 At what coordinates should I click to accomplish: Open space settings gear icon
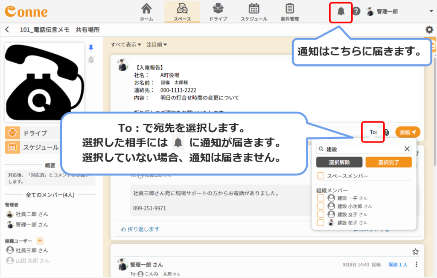pos(429,29)
